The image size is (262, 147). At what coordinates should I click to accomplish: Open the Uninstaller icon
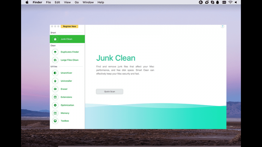55,81
